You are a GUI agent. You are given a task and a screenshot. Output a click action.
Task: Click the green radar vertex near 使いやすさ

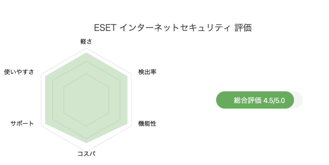[x=45, y=76]
